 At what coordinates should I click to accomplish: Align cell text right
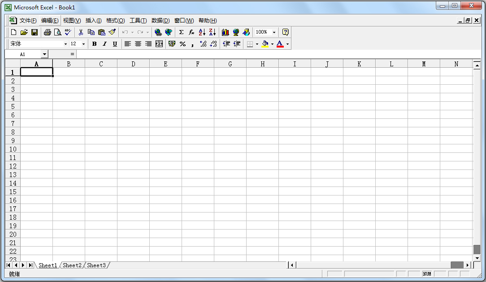(148, 44)
